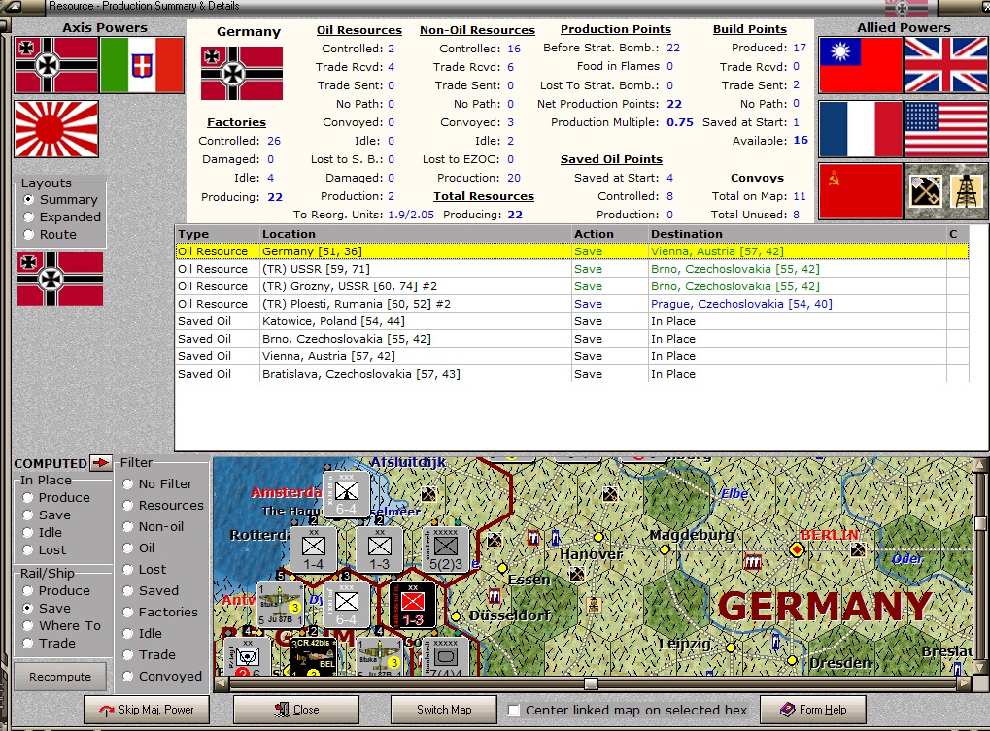Click the Recompute button
The height and width of the screenshot is (731, 990).
coord(60,676)
